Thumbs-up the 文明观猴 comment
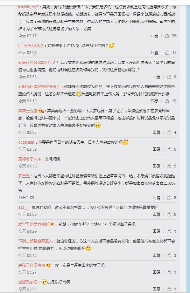This screenshot has width=190, height=293. click(x=169, y=166)
